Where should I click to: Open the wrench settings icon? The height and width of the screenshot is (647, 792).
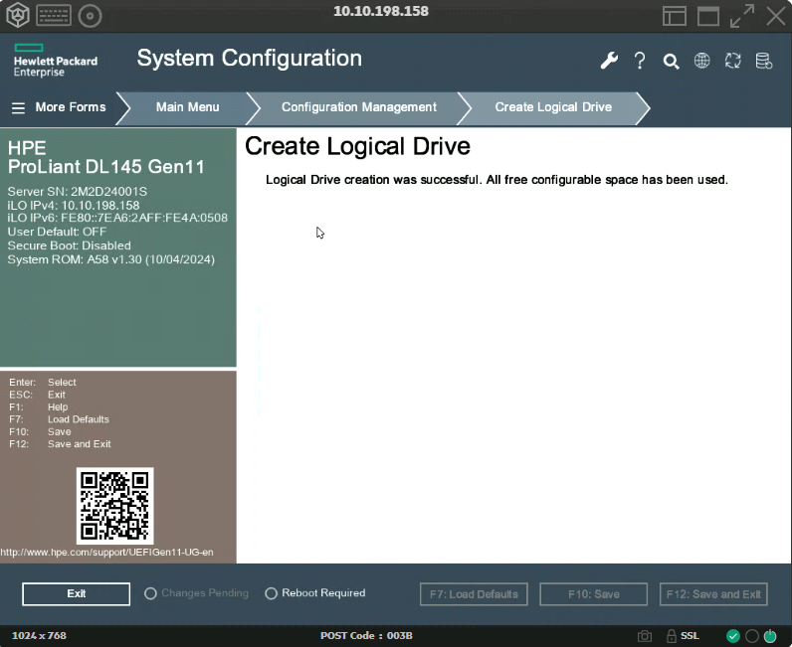[x=609, y=61]
